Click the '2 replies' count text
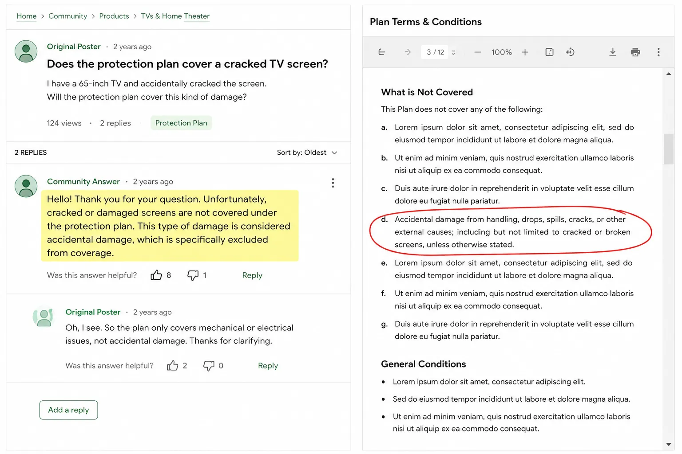The width and height of the screenshot is (682, 454). click(115, 123)
